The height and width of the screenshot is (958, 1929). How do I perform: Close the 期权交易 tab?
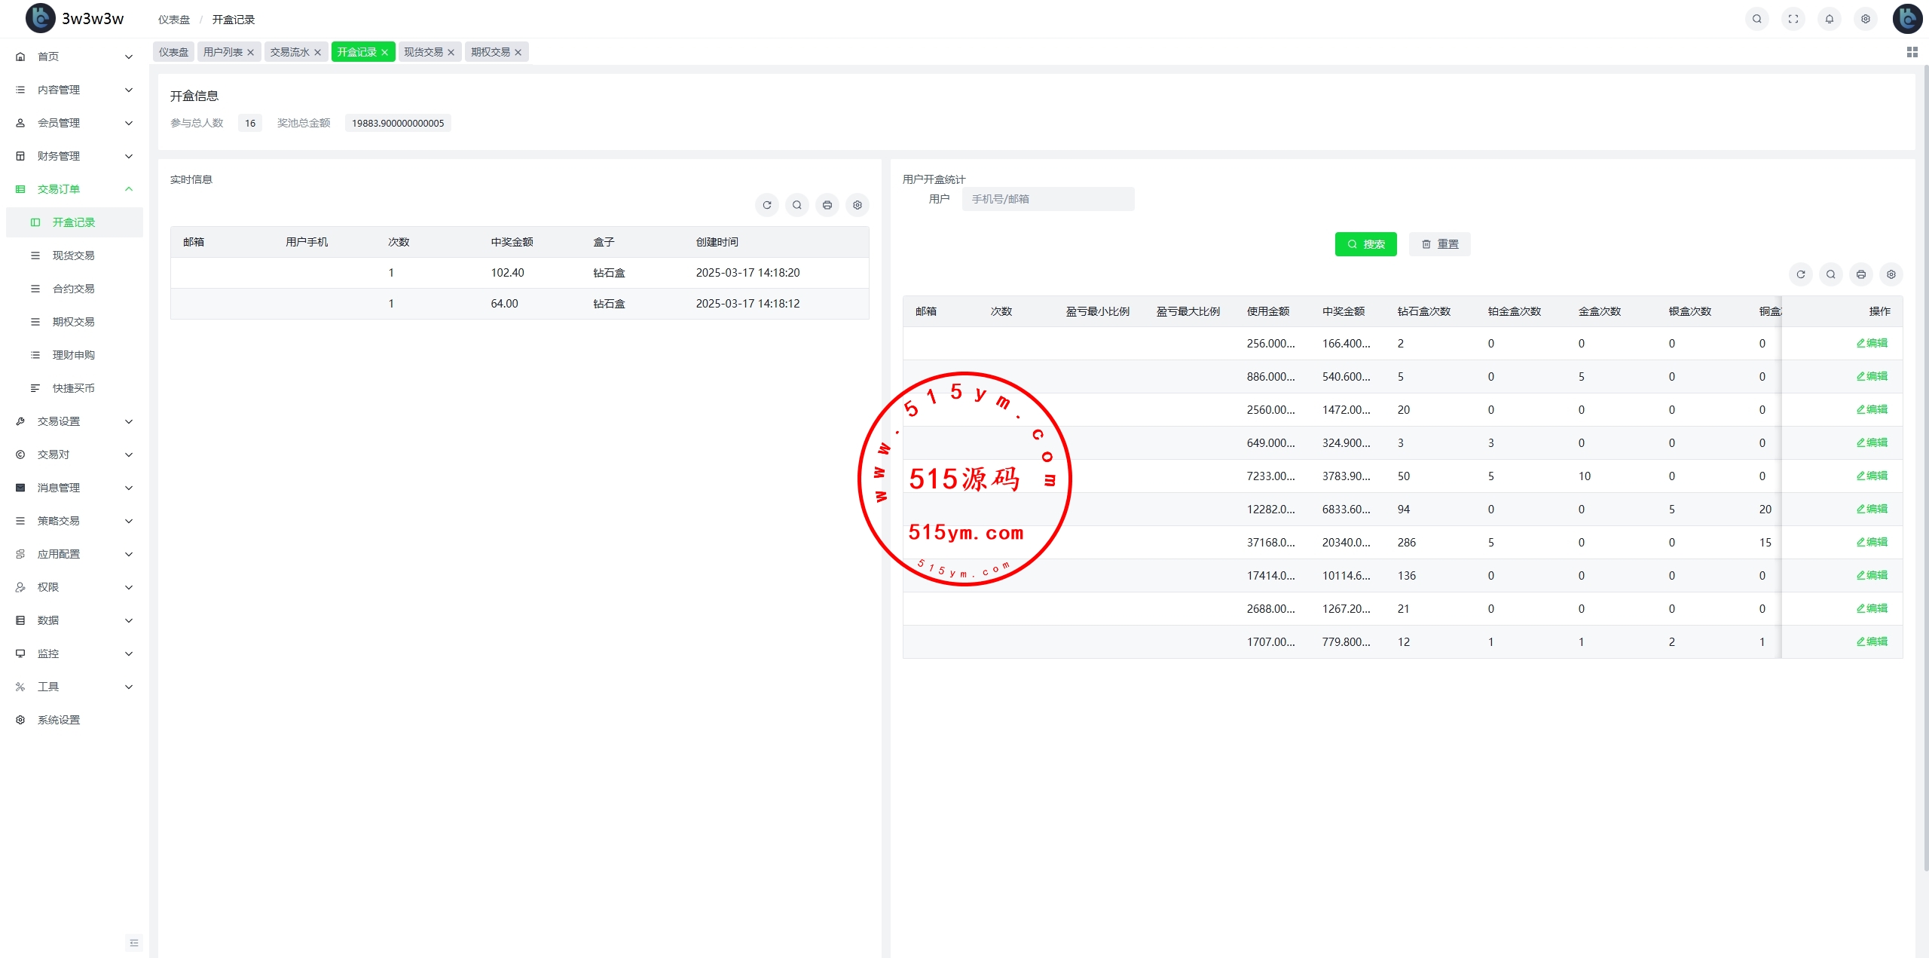518,52
